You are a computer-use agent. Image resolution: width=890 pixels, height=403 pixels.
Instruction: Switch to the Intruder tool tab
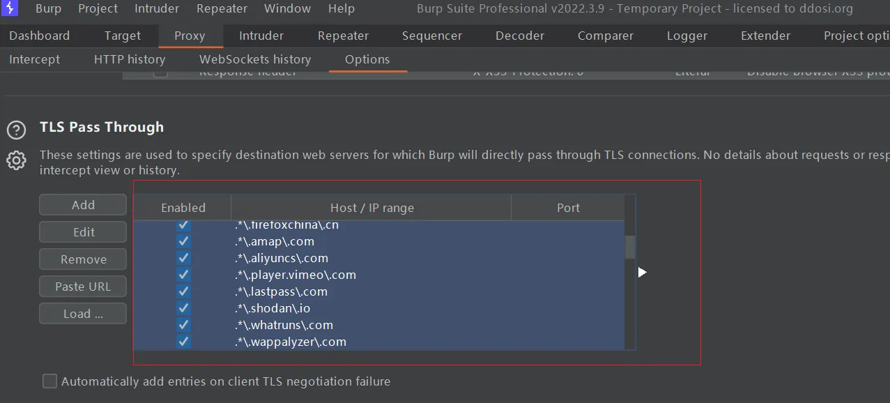click(261, 36)
